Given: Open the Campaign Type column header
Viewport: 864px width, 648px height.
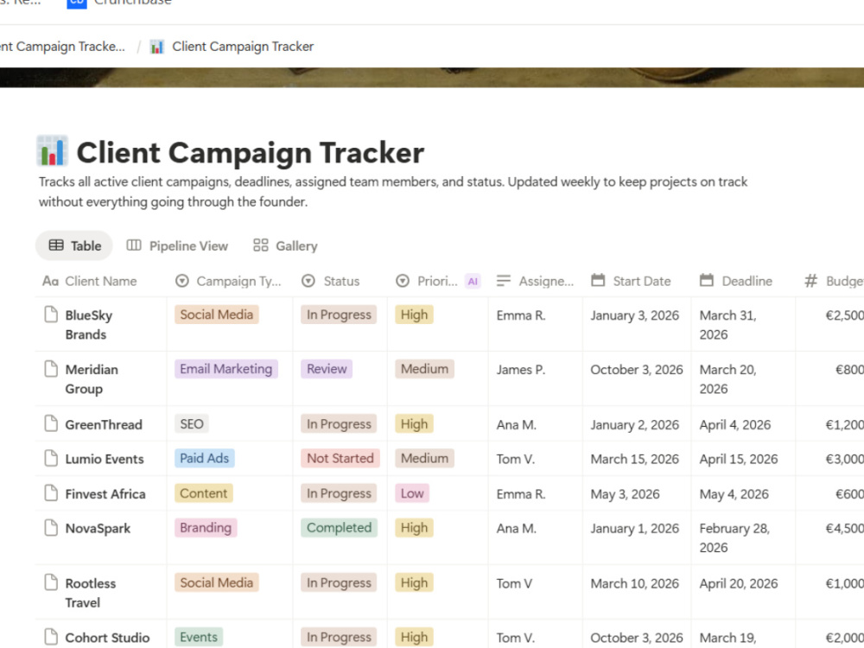Looking at the screenshot, I should coord(228,281).
